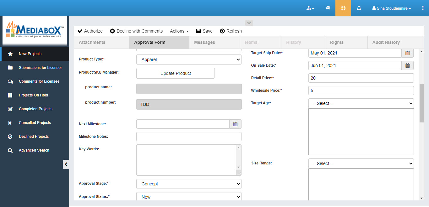
Task: Click folder icon beside Submissions for Licensor
Action: pos(10,68)
